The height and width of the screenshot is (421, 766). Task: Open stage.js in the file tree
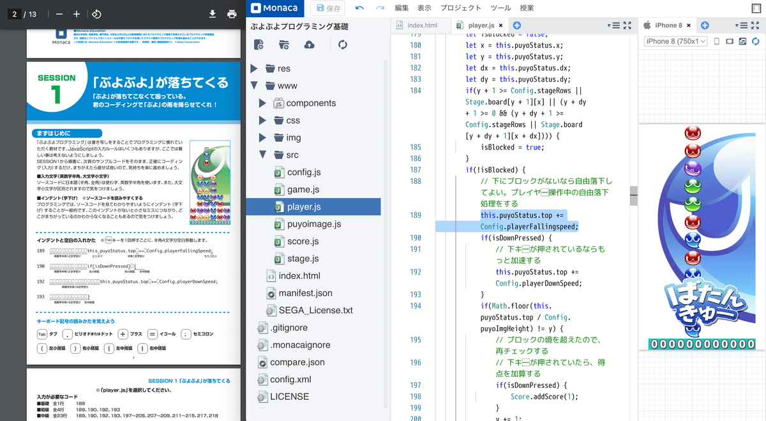click(303, 259)
